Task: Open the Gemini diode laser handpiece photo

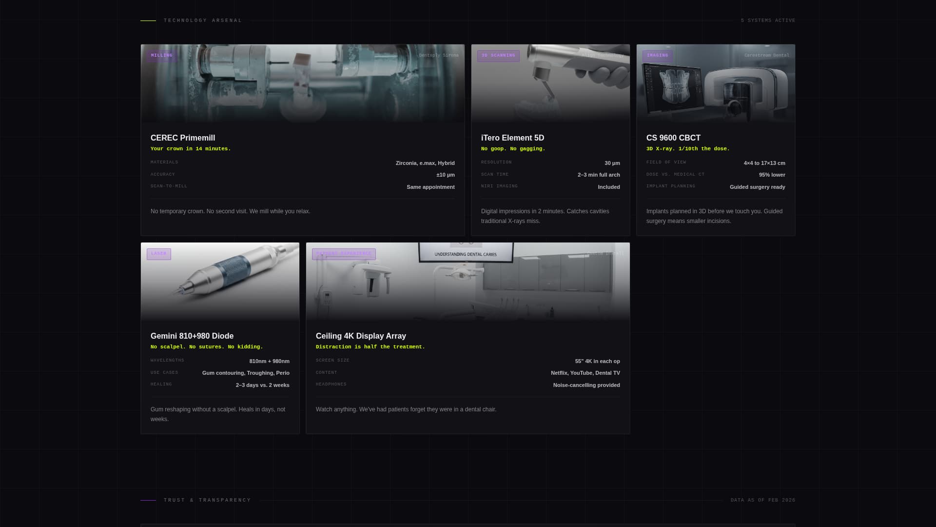Action: click(x=220, y=282)
